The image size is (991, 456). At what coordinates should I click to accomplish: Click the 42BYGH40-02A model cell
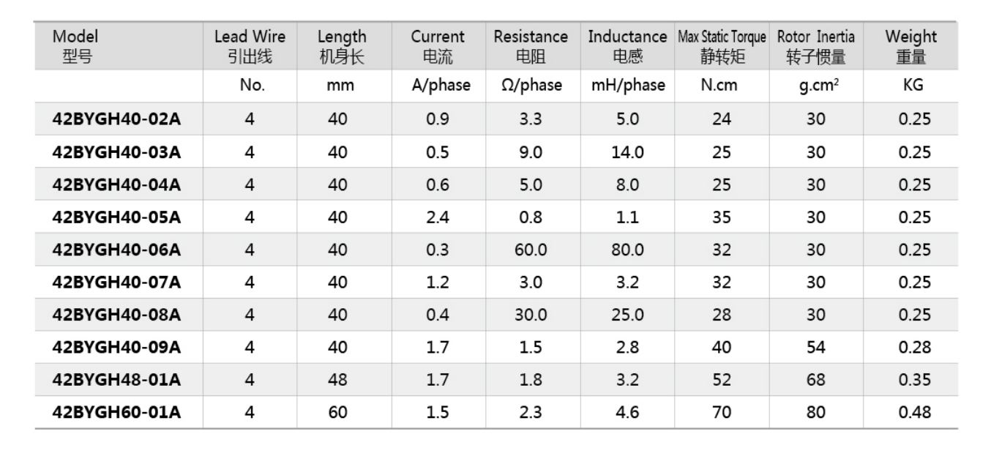tap(116, 120)
